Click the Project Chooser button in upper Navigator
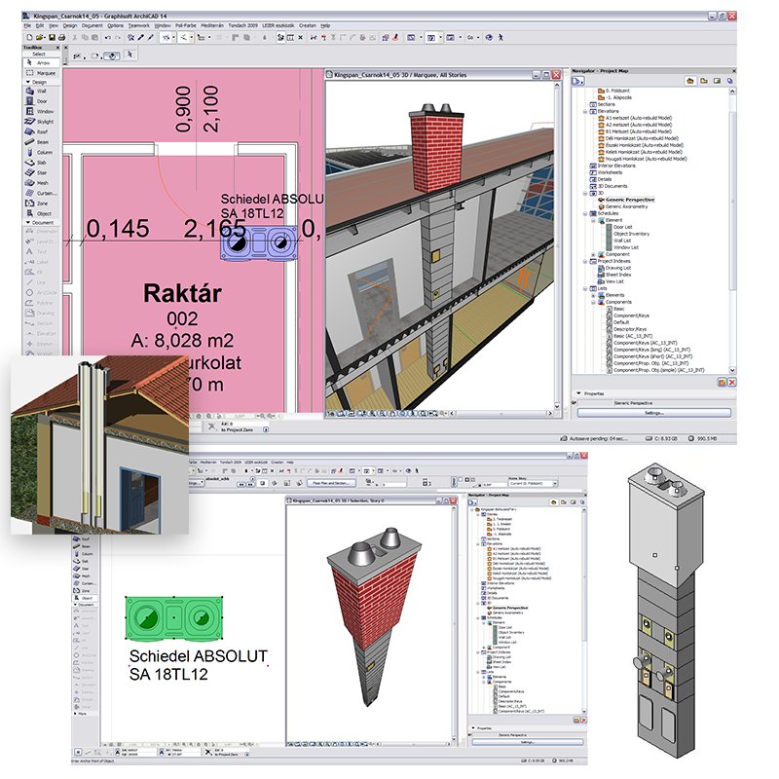779x779 pixels. click(578, 81)
